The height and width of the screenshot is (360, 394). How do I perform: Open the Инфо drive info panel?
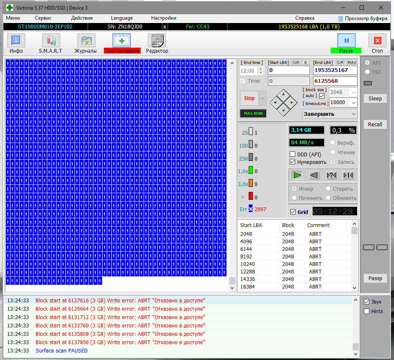16,41
